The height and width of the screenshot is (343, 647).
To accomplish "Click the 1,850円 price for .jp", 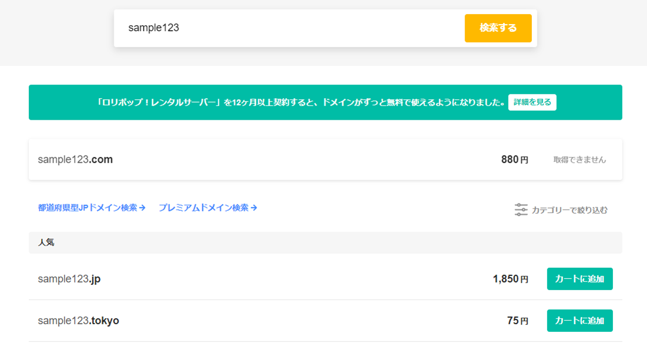I will [510, 279].
